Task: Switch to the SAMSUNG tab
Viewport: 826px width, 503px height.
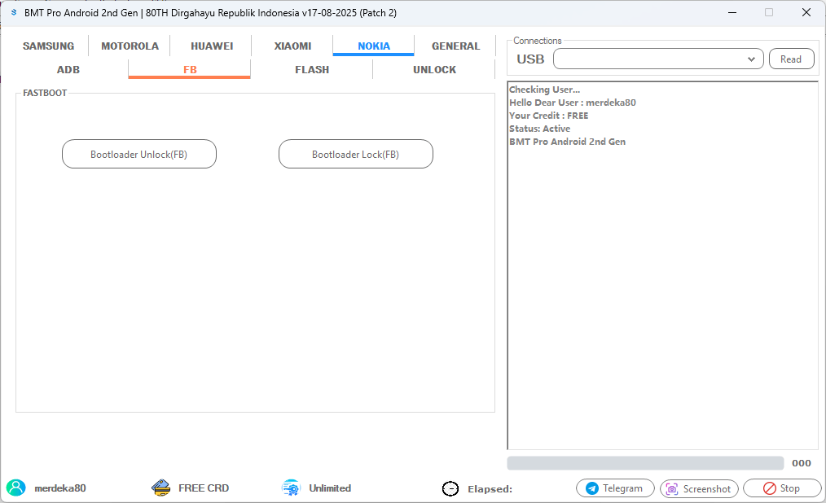Action: point(48,46)
